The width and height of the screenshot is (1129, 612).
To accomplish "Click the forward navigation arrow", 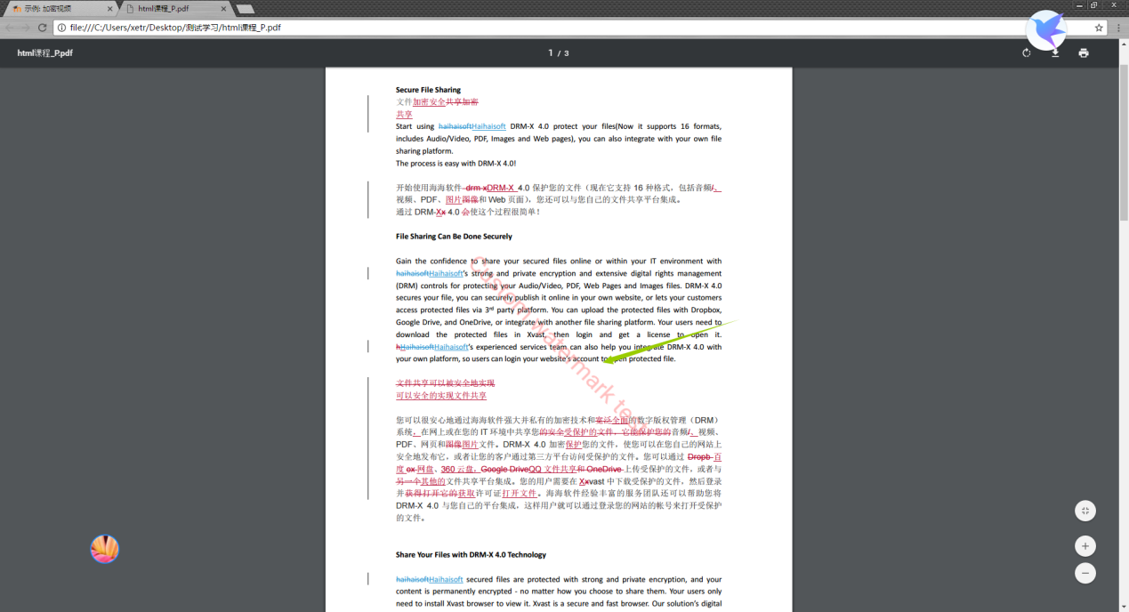I will tap(25, 28).
